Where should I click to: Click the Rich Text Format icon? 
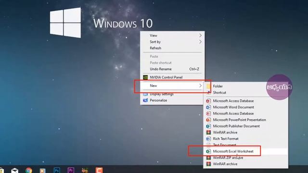coord(208,138)
